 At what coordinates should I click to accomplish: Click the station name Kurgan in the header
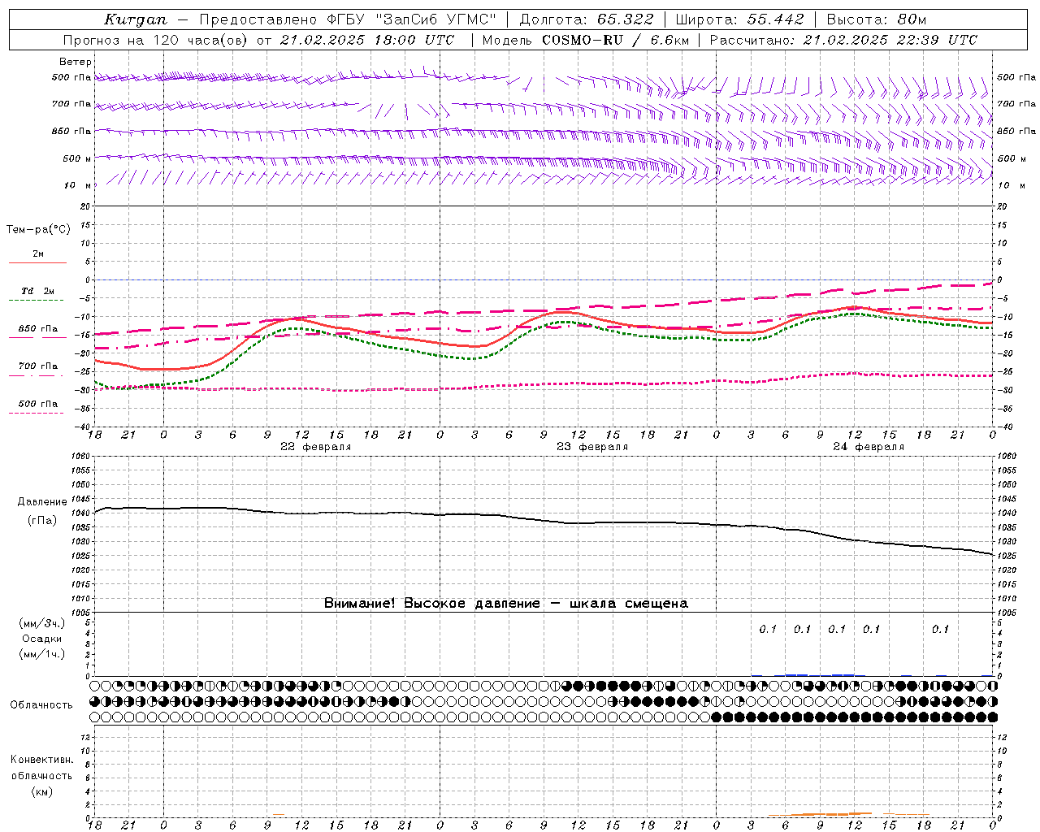pyautogui.click(x=135, y=19)
